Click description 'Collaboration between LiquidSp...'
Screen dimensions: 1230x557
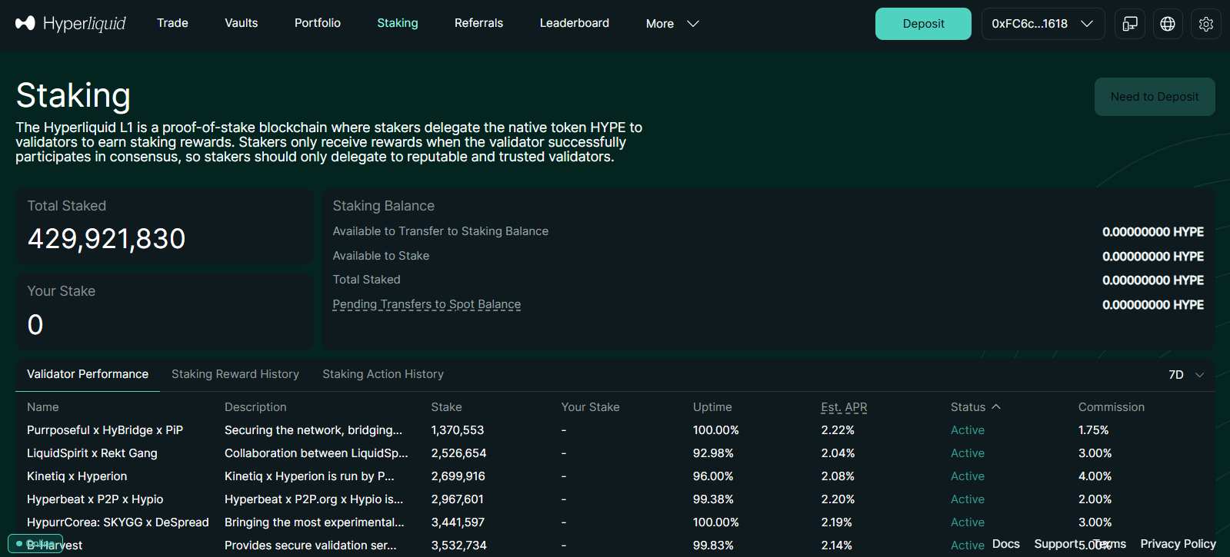(x=316, y=453)
